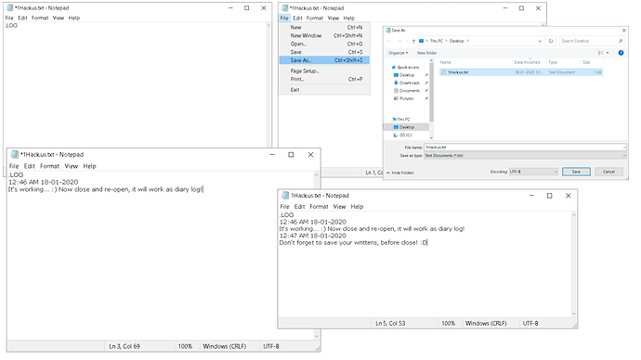Choose Save Ctrl+S from File menu
The width and height of the screenshot is (641, 360).
(324, 52)
